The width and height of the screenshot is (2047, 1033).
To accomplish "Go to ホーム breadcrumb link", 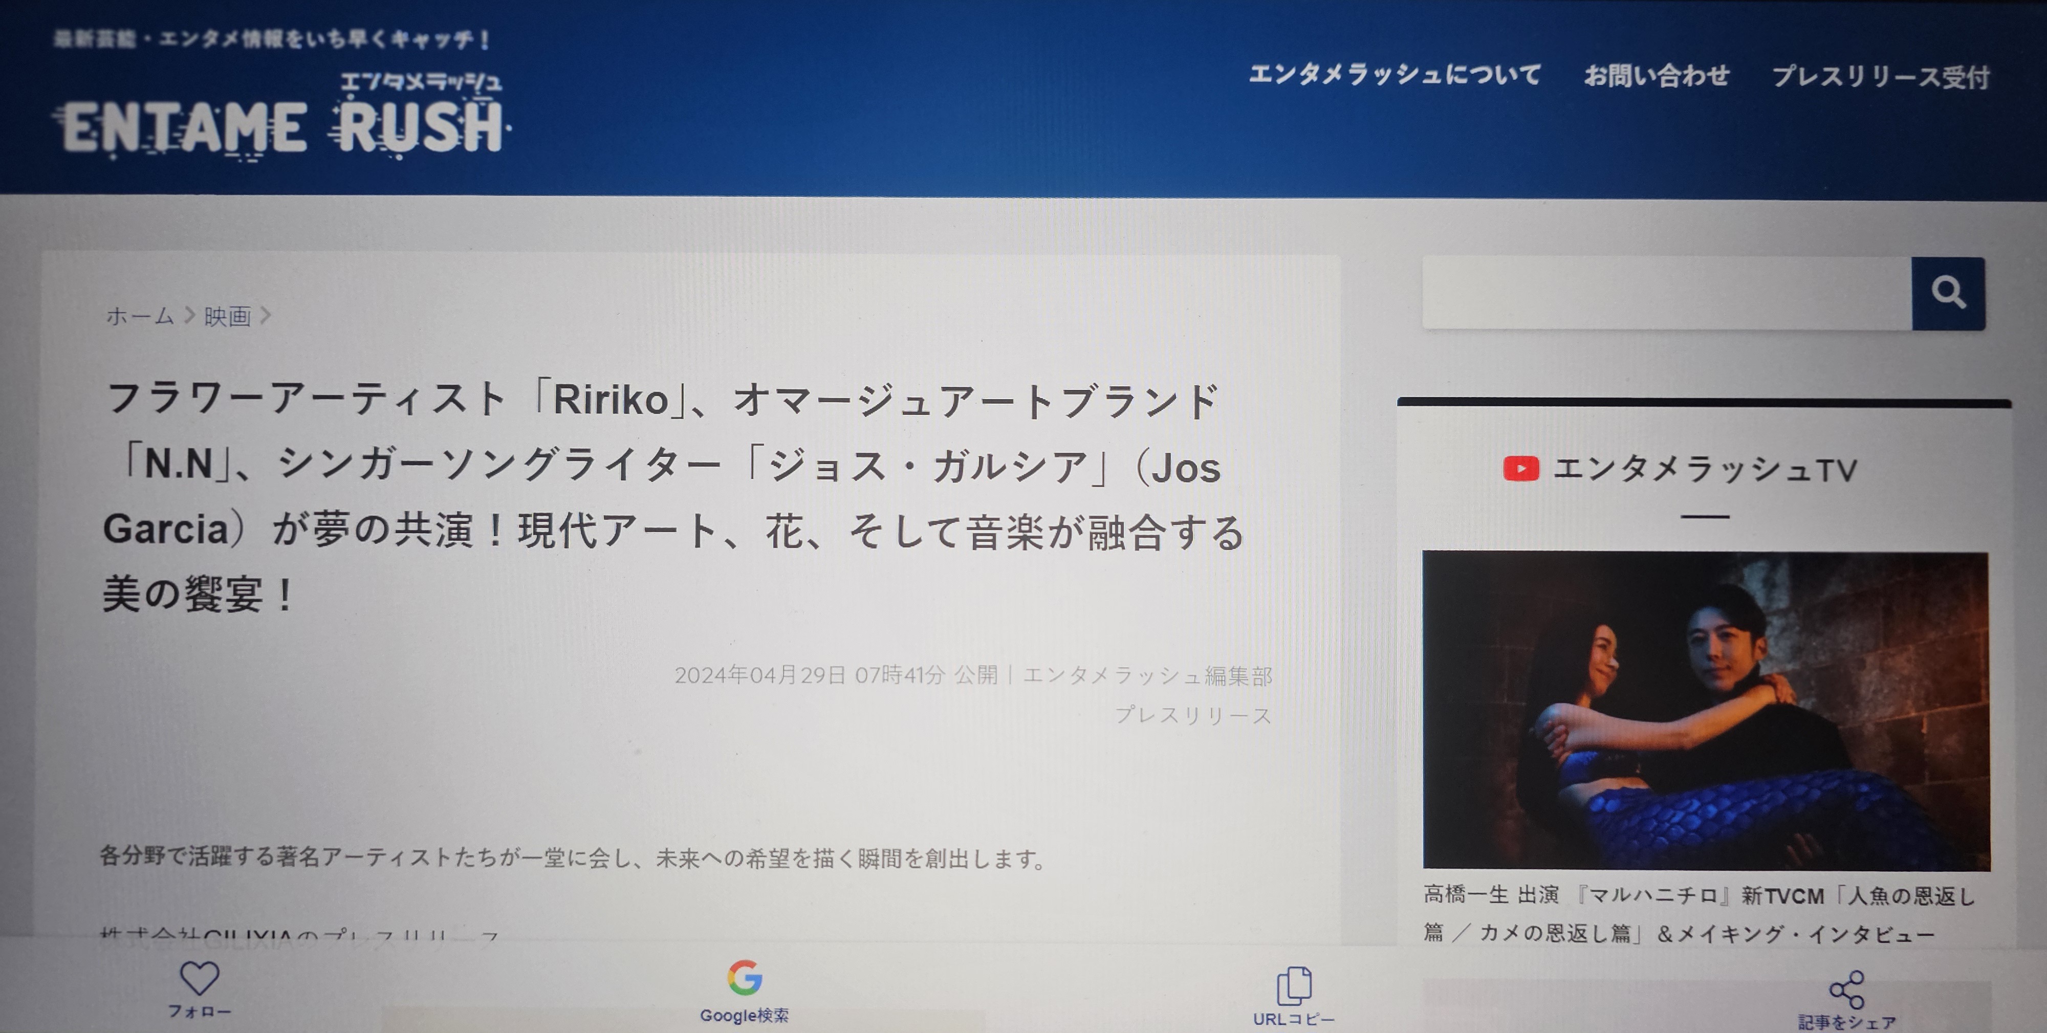I will (140, 316).
